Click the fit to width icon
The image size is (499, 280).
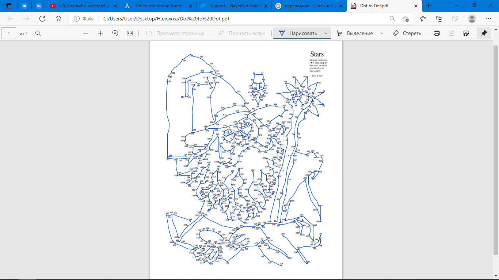130,33
